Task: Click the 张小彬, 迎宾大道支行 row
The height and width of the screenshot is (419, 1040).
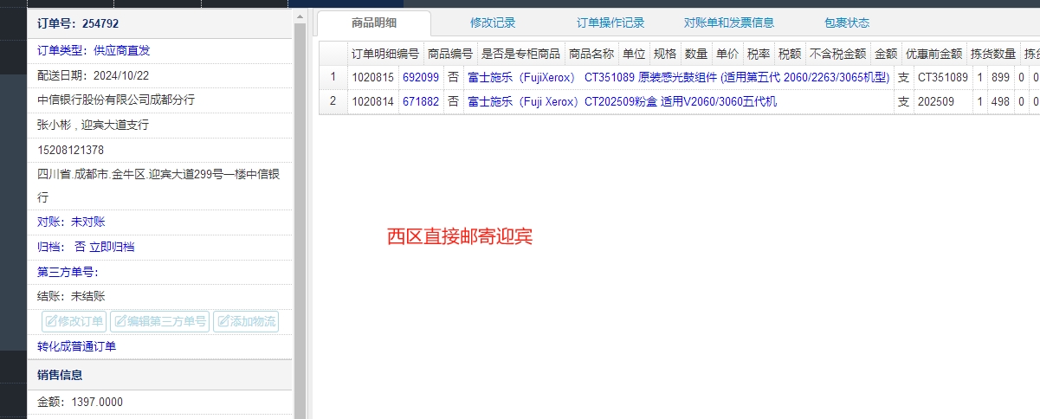Action: (160, 125)
